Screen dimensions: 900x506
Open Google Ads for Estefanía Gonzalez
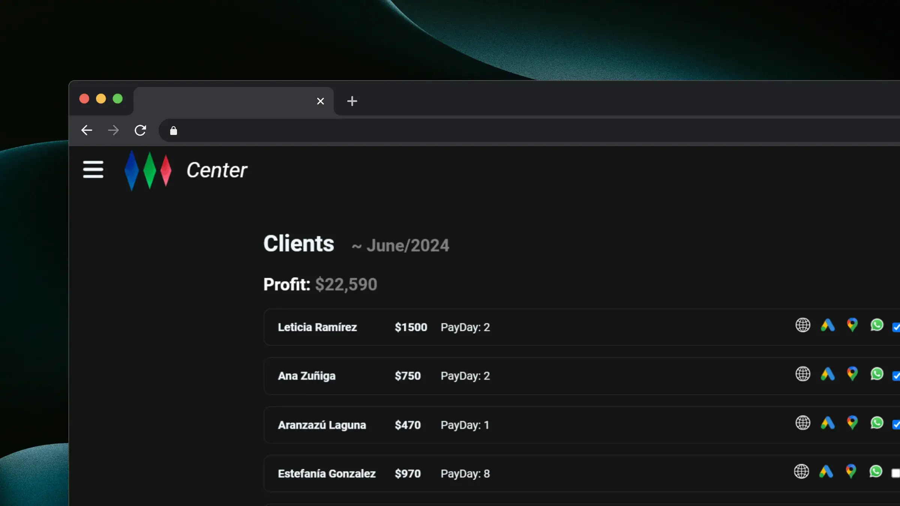pos(826,472)
